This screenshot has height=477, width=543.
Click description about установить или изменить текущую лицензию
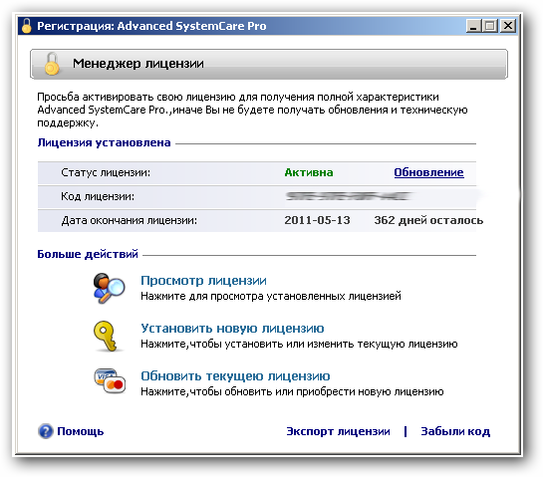[x=299, y=344]
